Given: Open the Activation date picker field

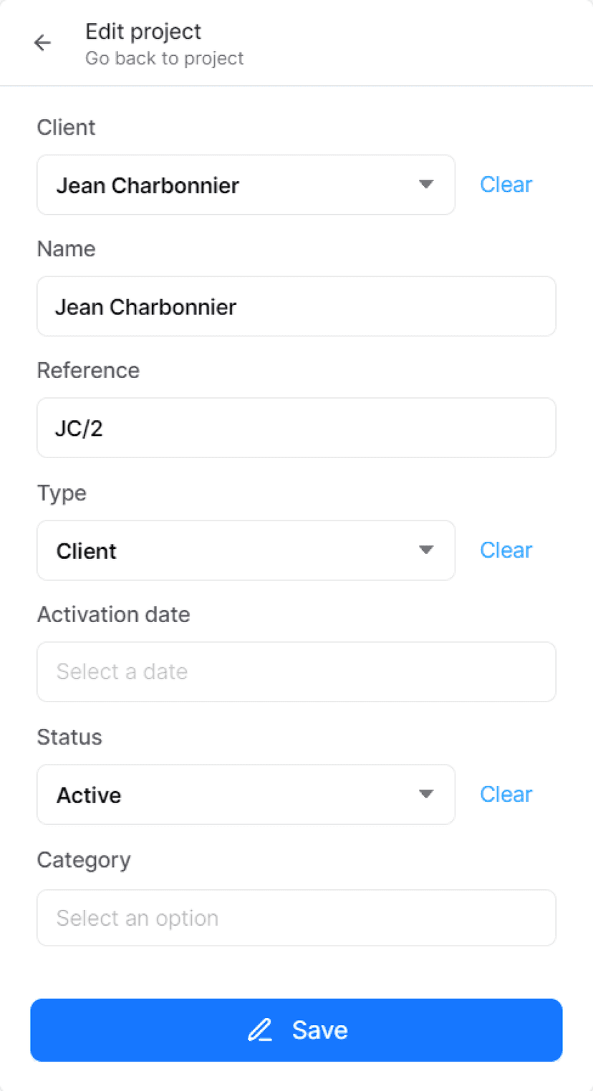Looking at the screenshot, I should [296, 671].
